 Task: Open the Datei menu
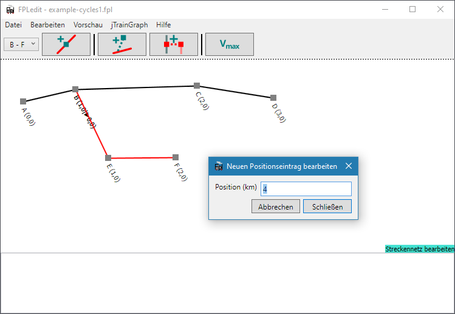pyautogui.click(x=13, y=25)
